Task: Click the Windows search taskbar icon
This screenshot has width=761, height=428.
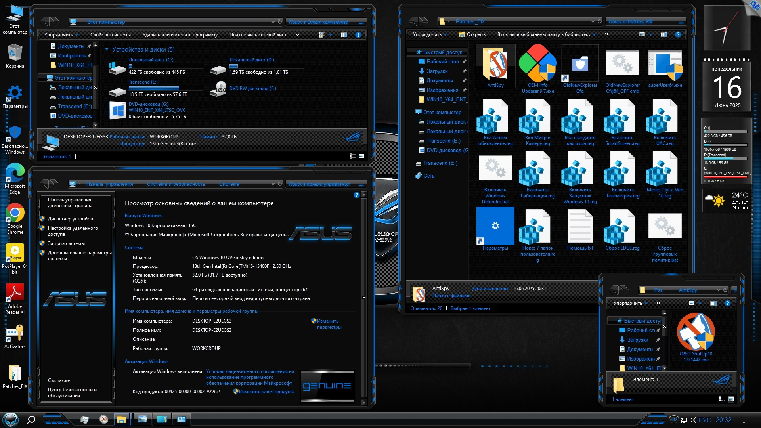Action: tap(31, 420)
